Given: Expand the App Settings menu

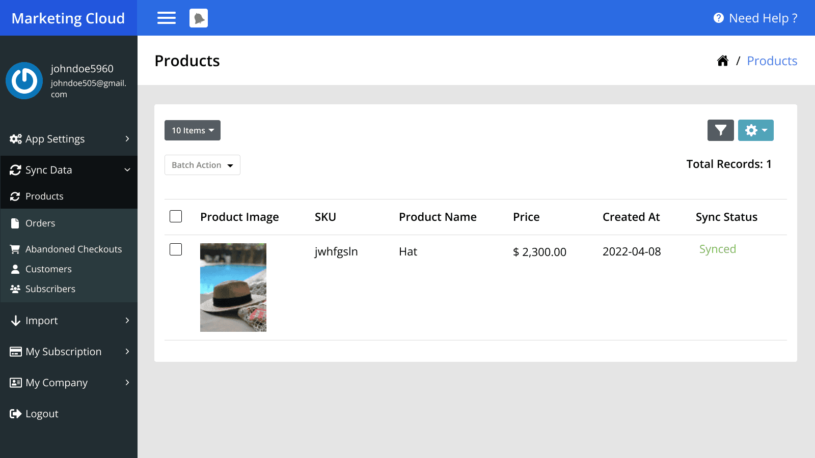Looking at the screenshot, I should coord(69,138).
